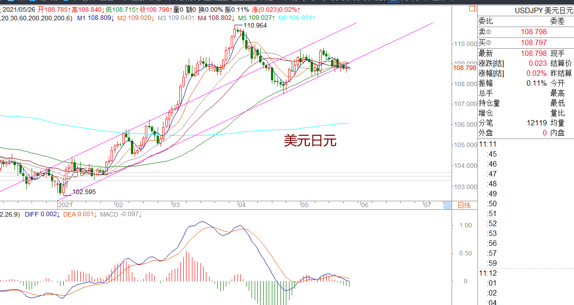Click the 持仓量 label
Image resolution: width=574 pixels, height=305 pixels.
pyautogui.click(x=490, y=103)
